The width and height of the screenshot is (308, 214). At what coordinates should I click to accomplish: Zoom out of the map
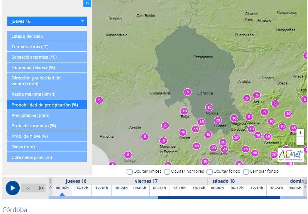[300, 141]
